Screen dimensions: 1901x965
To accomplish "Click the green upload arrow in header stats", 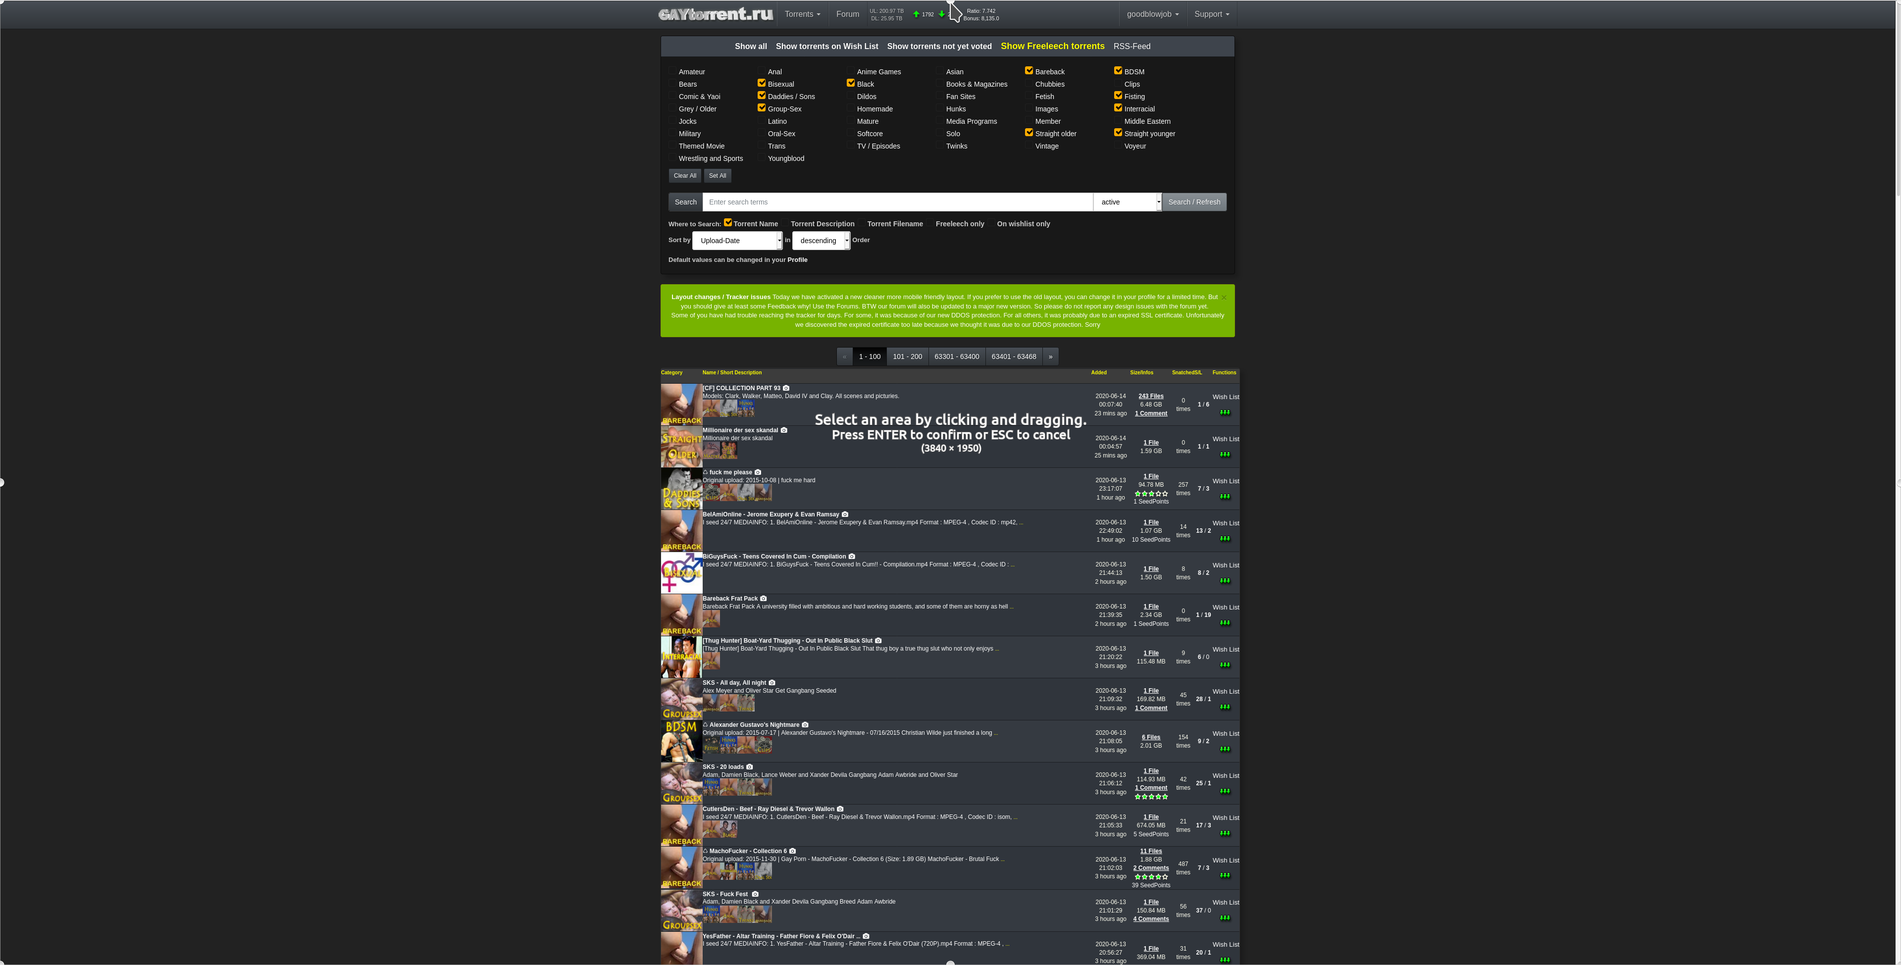I will [x=916, y=14].
